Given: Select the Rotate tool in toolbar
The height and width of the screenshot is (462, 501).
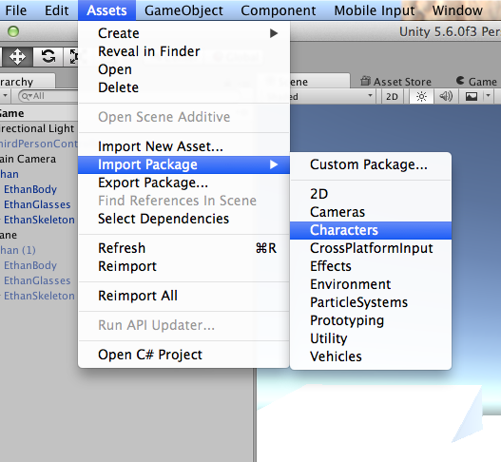Looking at the screenshot, I should [x=48, y=56].
